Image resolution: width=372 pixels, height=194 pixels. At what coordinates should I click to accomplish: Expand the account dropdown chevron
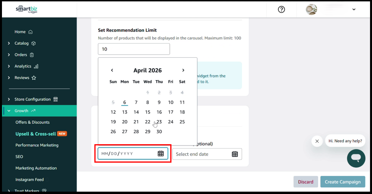pos(354,9)
